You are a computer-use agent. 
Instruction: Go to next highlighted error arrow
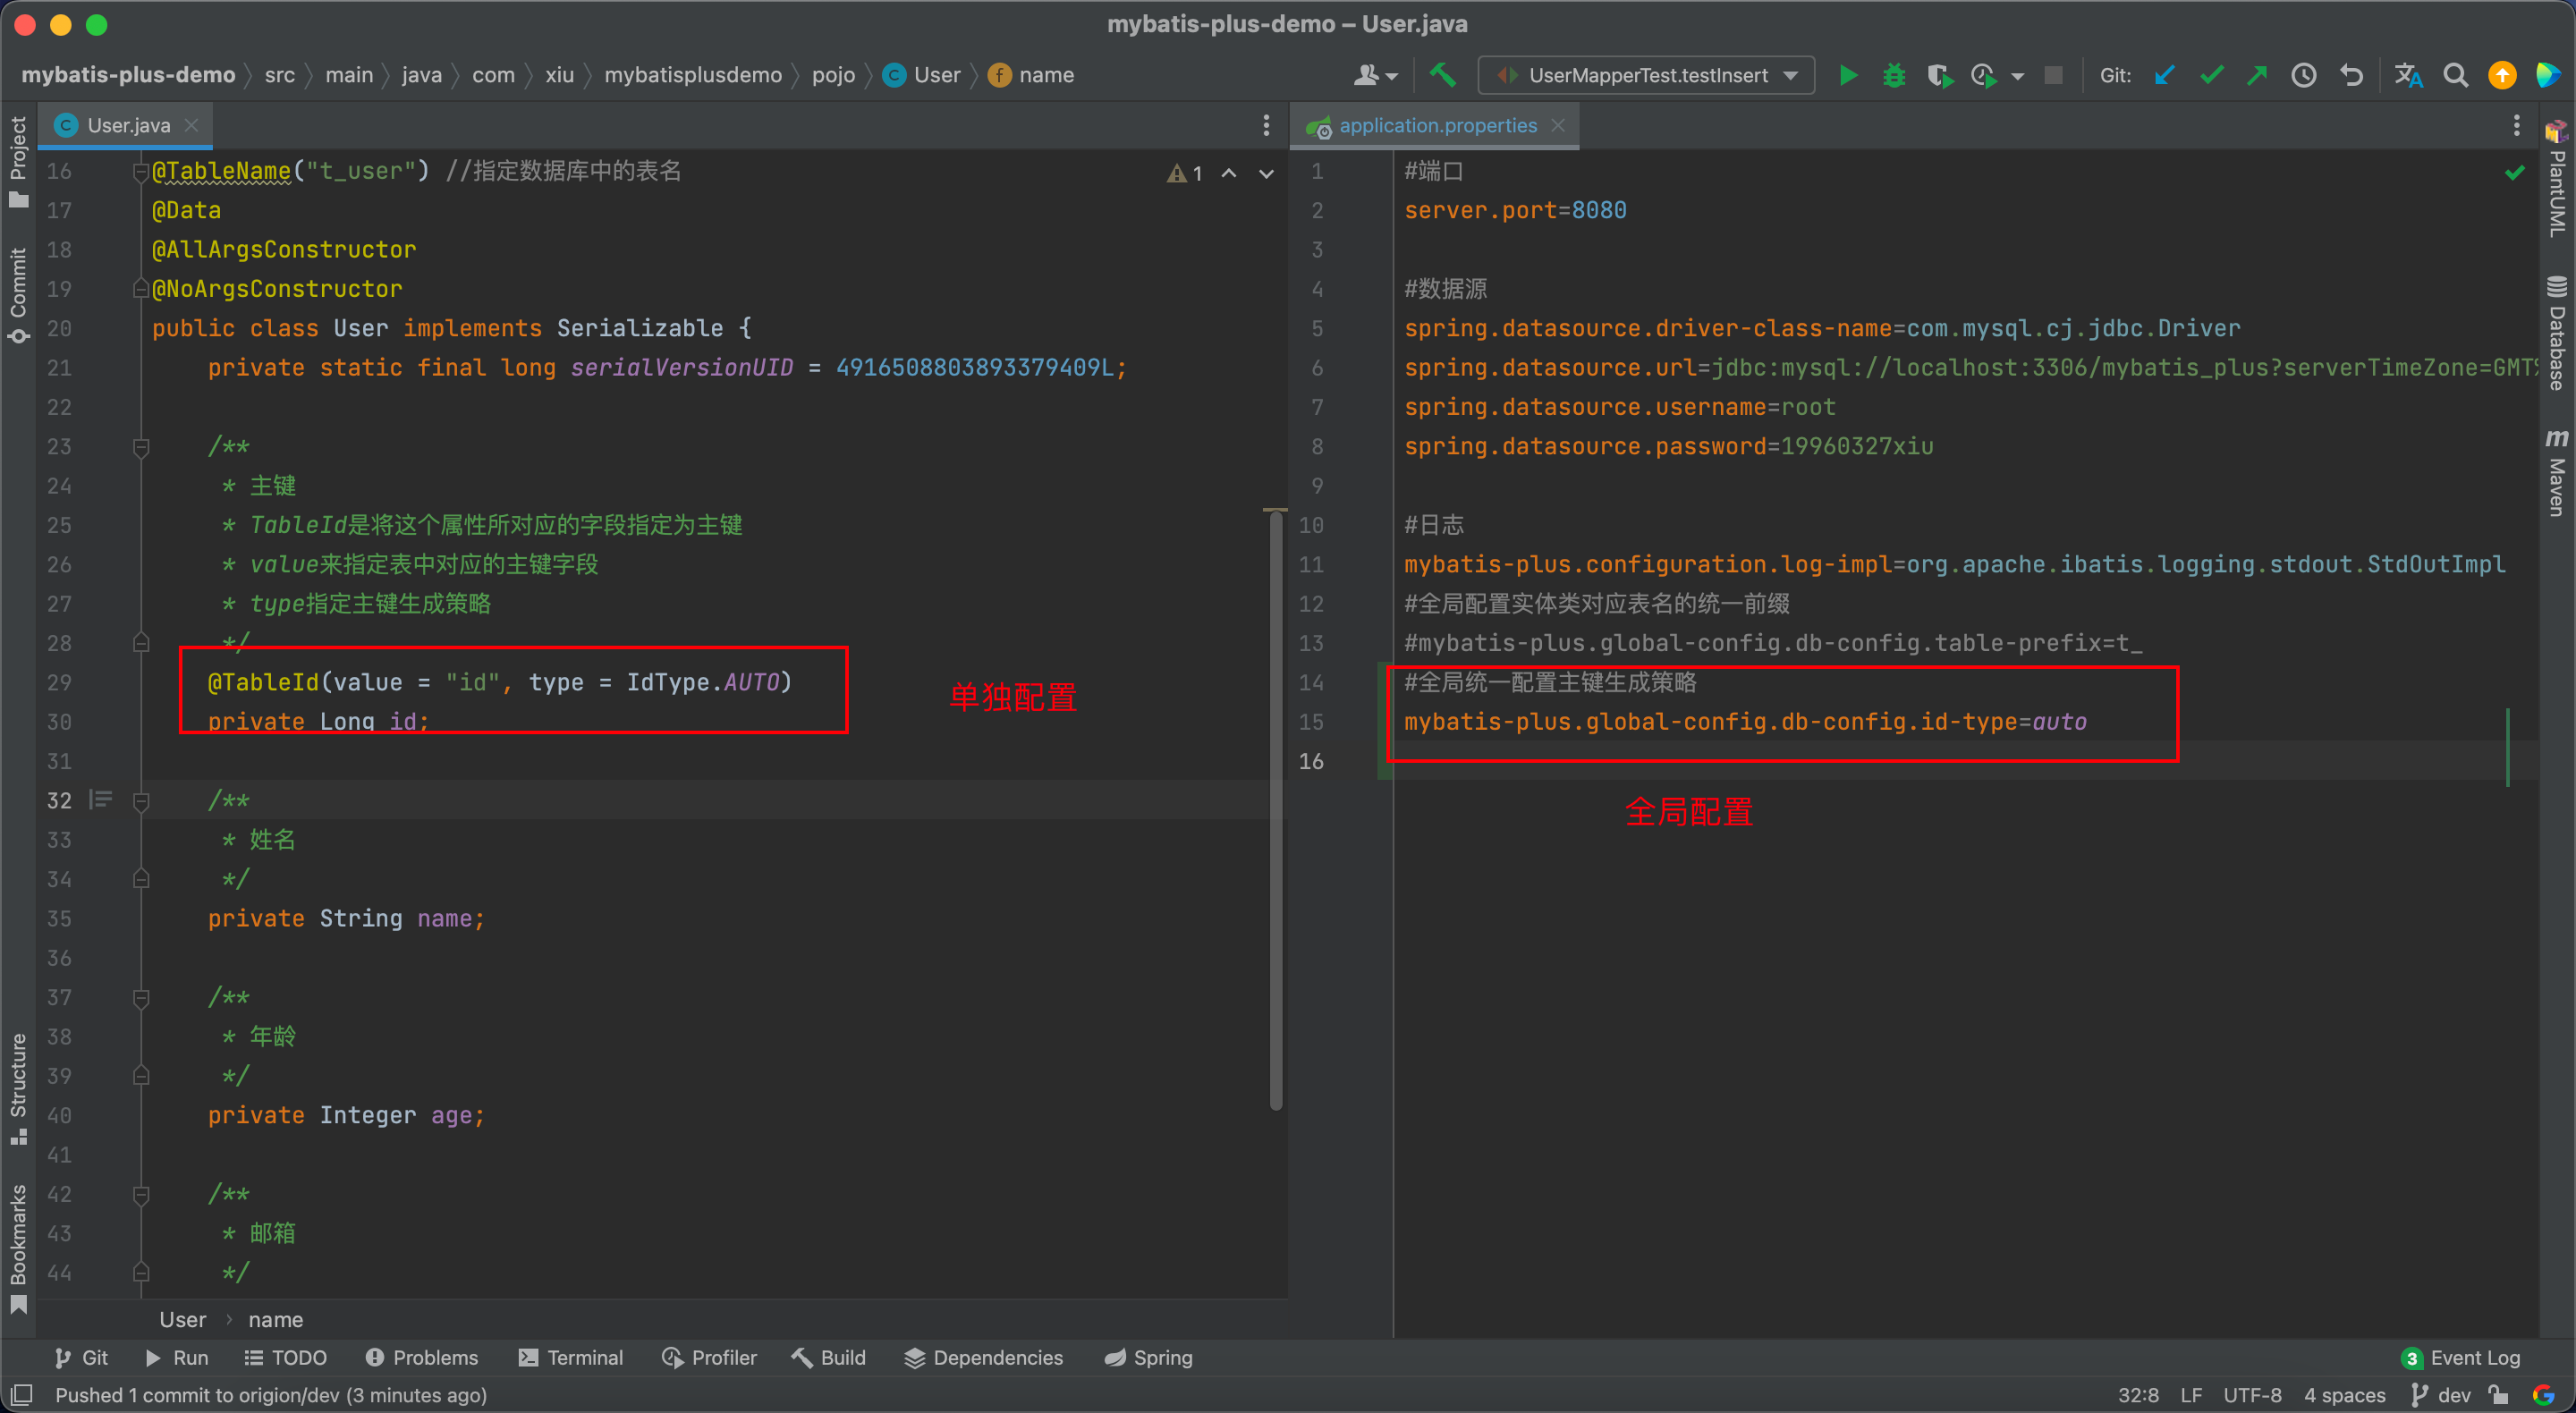(x=1266, y=173)
